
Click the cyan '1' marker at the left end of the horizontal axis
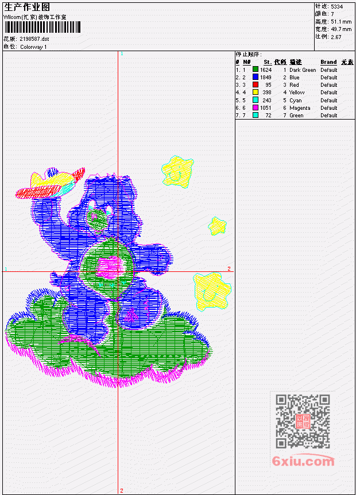pyautogui.click(x=6, y=269)
